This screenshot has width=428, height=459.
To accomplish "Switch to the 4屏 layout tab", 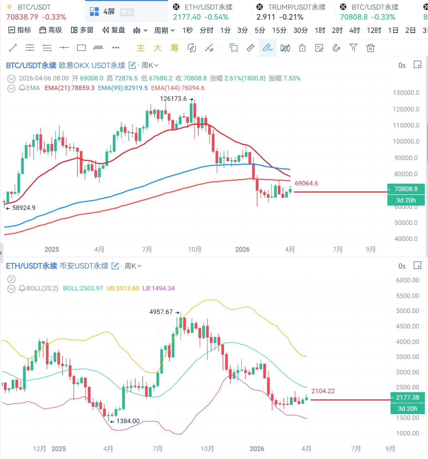I will point(126,12).
